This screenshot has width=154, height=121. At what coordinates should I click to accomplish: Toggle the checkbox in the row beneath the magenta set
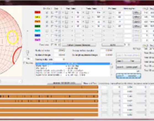point(52,45)
